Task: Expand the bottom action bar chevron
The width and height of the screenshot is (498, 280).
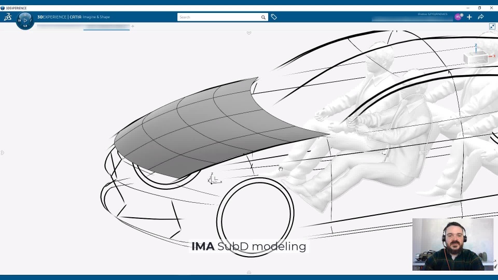Action: coord(249,272)
